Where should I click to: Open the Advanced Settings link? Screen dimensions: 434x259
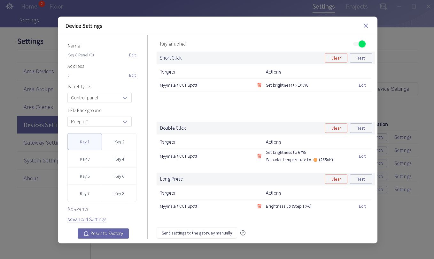87,219
